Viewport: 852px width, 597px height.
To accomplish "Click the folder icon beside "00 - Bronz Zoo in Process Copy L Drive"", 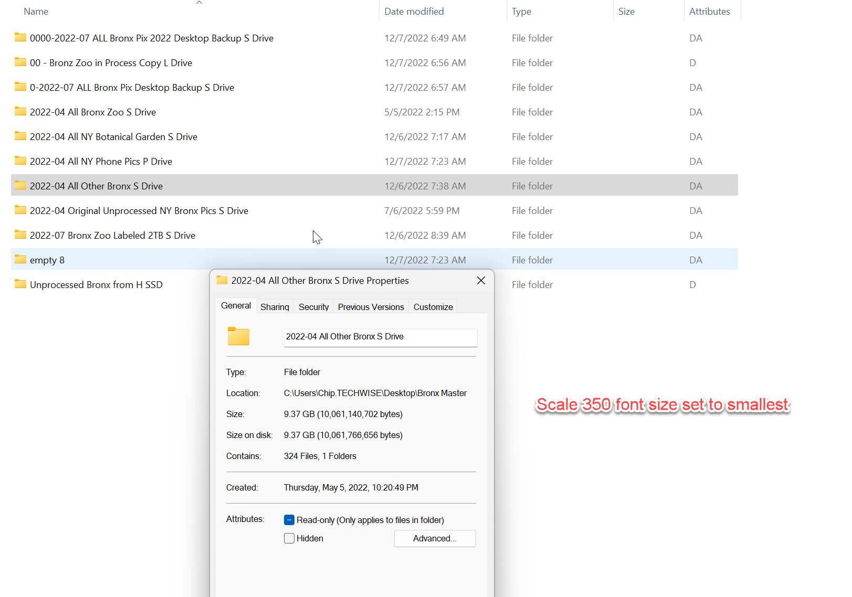I will [x=20, y=62].
